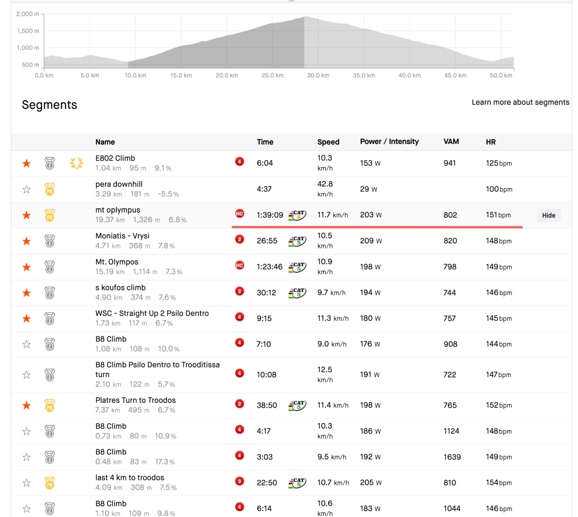Select the WSC - Straight Up 2 Psilo Dentro segment
The height and width of the screenshot is (517, 578).
pos(152,313)
